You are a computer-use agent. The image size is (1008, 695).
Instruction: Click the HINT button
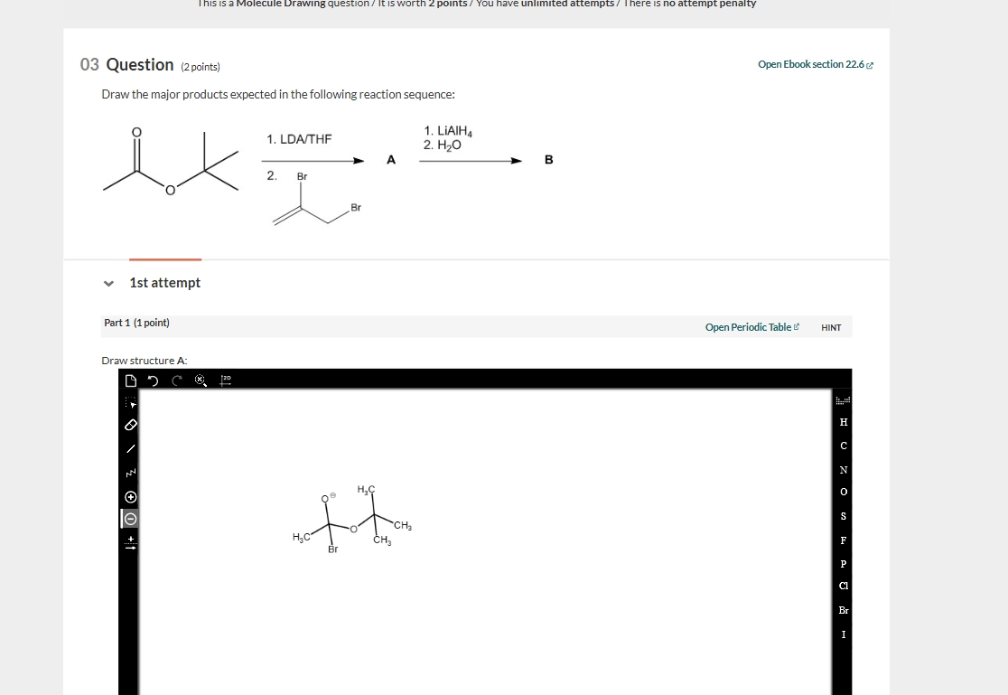pos(831,327)
